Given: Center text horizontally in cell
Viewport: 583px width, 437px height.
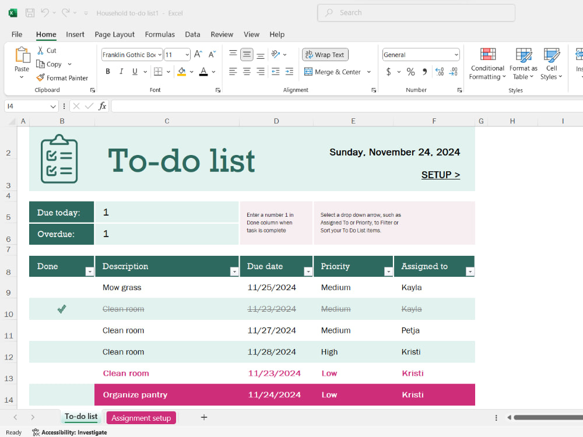Looking at the screenshot, I should pos(247,71).
